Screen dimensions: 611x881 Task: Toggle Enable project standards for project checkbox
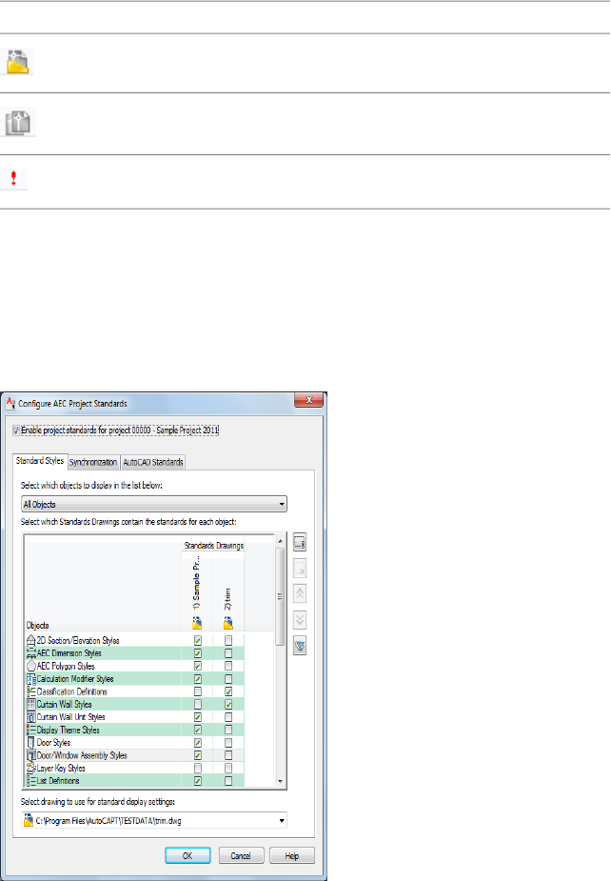(16, 430)
